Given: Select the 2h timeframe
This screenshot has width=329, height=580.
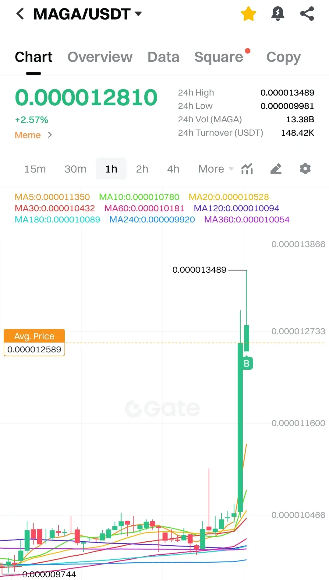Looking at the screenshot, I should click(142, 169).
